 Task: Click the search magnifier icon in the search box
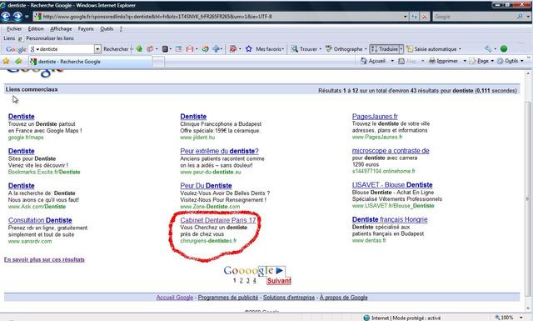[520, 16]
